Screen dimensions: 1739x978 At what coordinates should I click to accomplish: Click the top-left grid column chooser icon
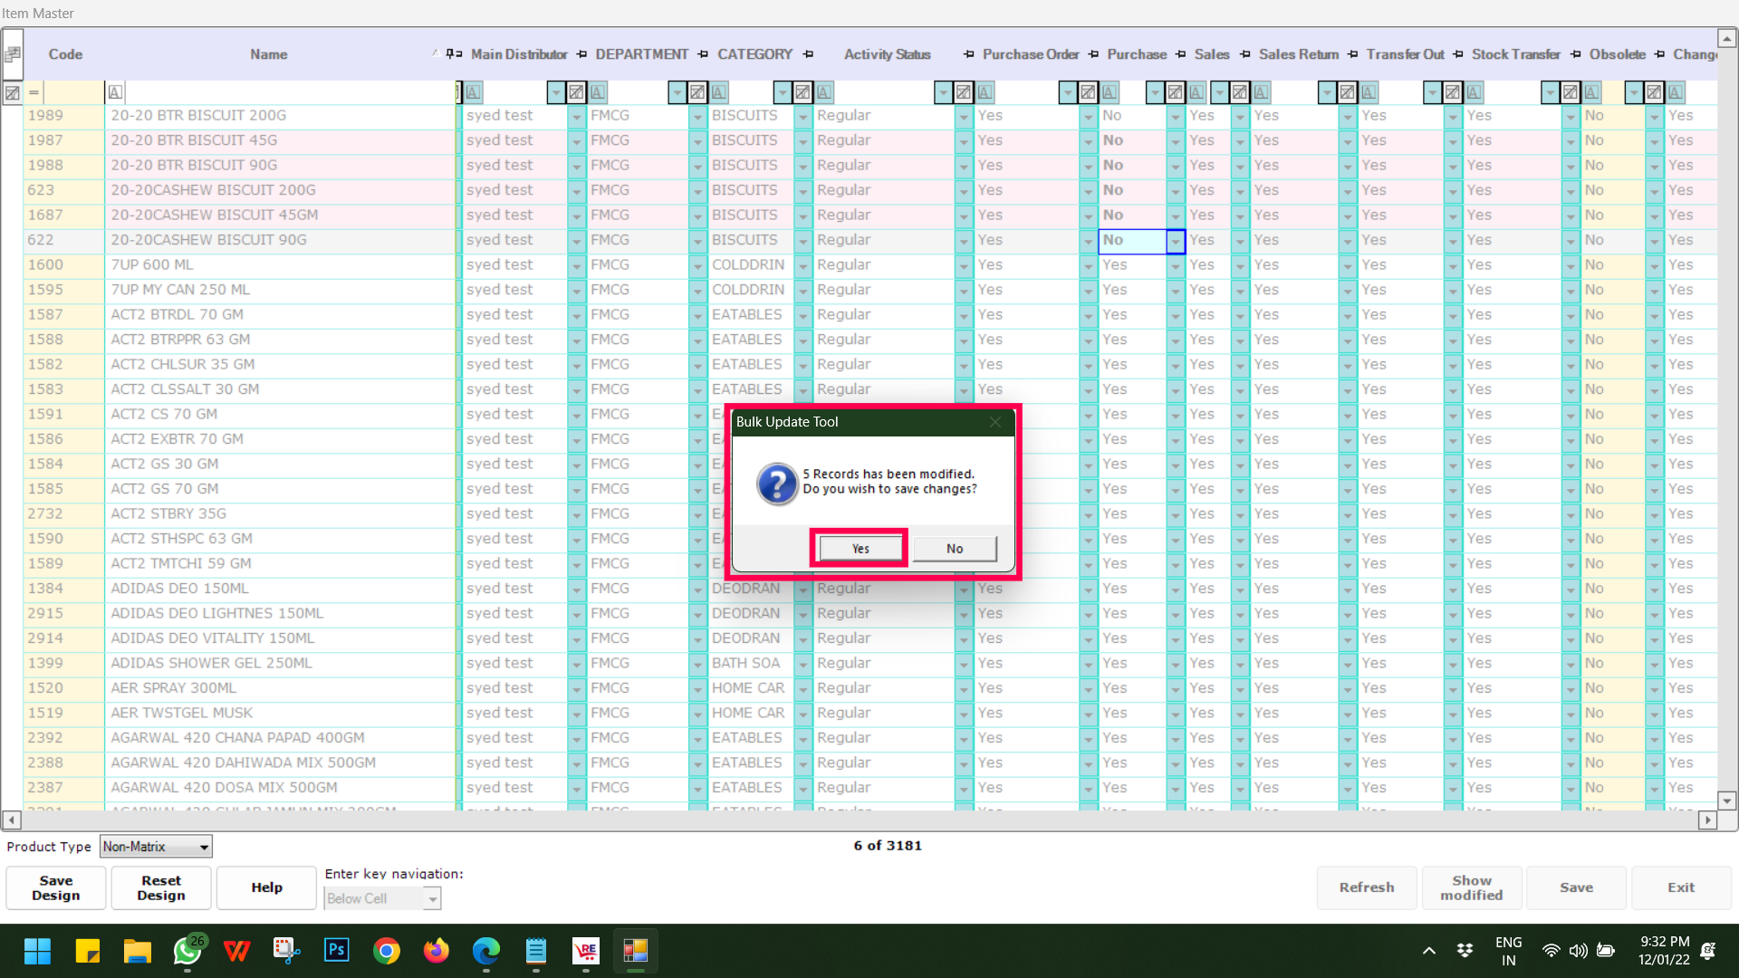click(x=12, y=54)
